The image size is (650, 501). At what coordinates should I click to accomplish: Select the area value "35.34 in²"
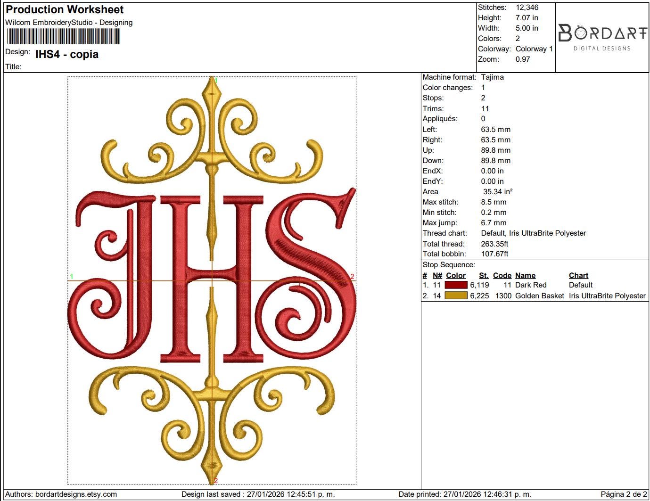click(x=498, y=191)
